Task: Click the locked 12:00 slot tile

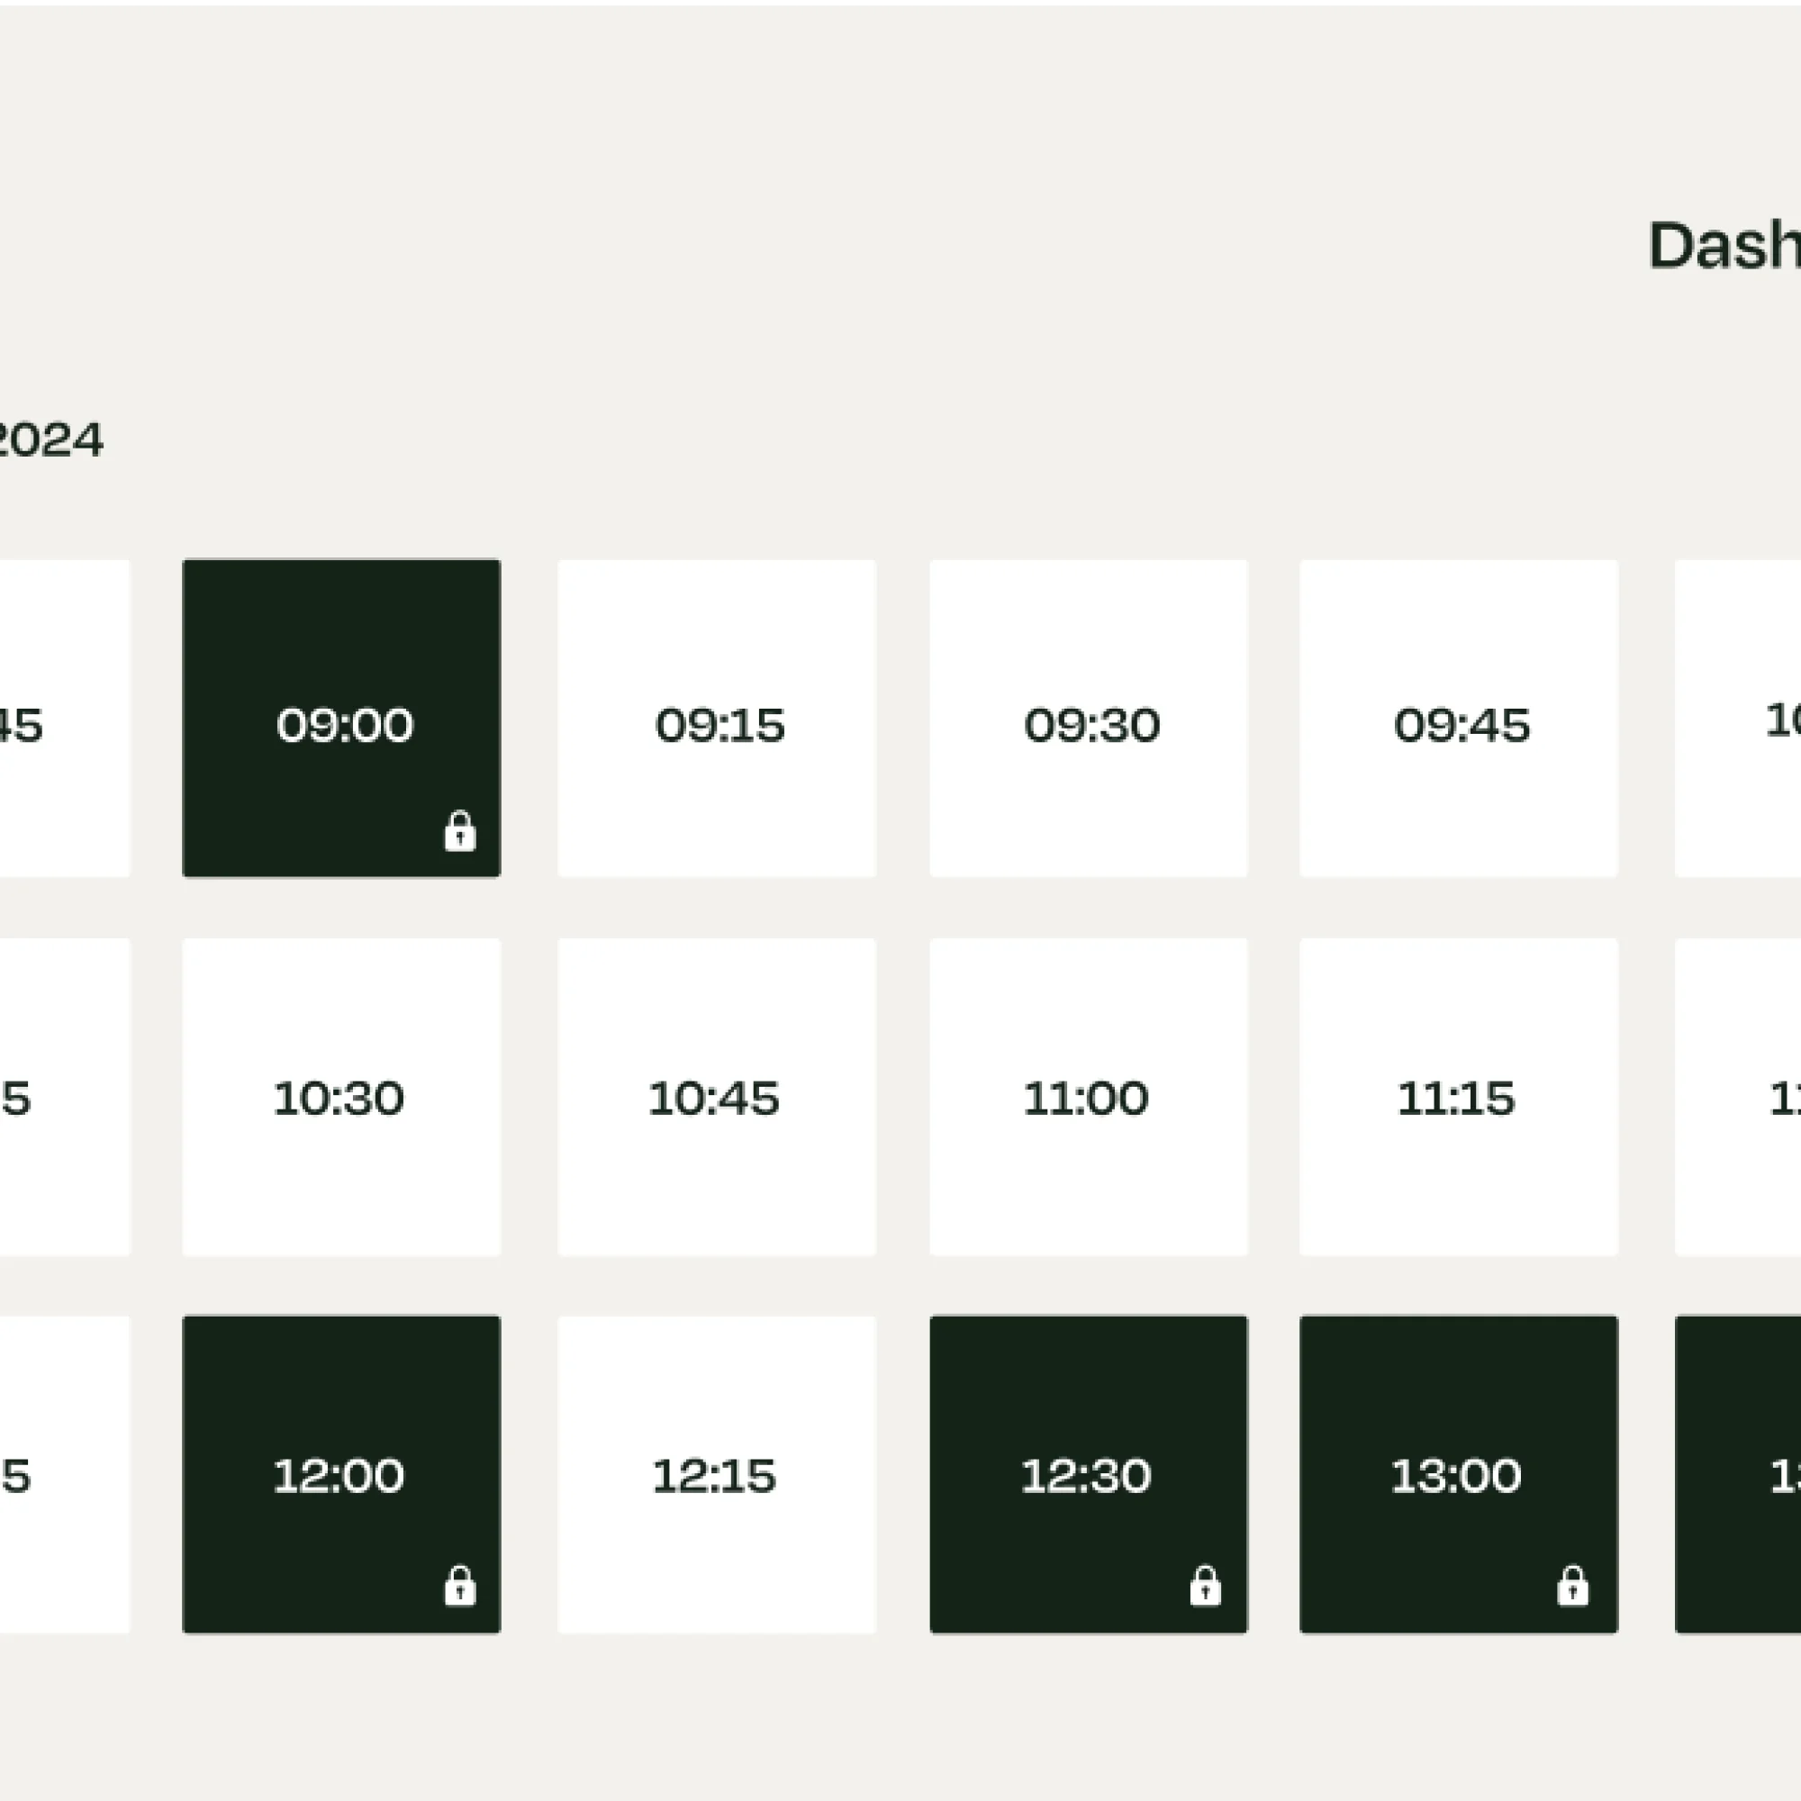Action: tap(341, 1475)
